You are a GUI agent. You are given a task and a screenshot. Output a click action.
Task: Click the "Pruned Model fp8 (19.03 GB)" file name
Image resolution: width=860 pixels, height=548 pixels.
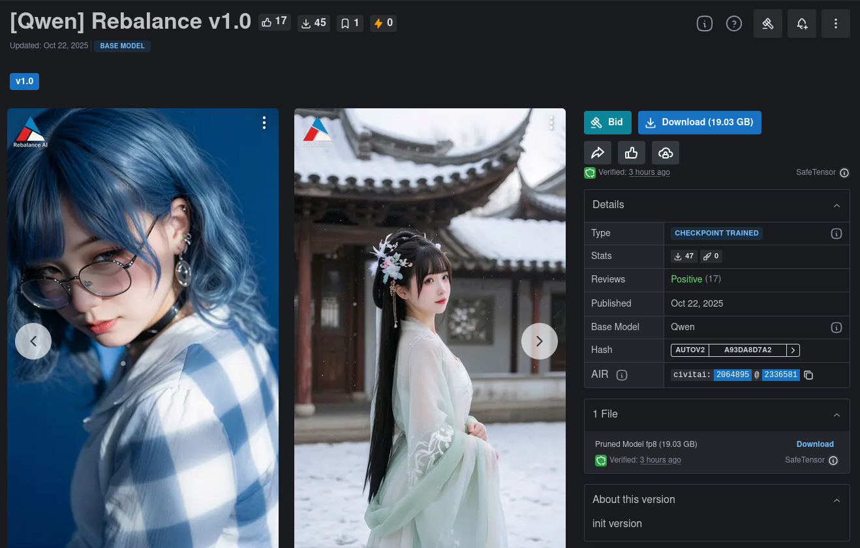pos(646,444)
